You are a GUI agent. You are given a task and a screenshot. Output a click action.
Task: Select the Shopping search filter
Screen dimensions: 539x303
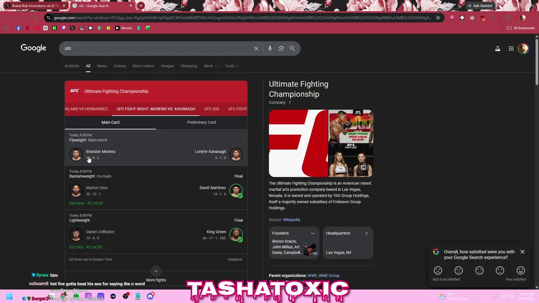pos(189,66)
